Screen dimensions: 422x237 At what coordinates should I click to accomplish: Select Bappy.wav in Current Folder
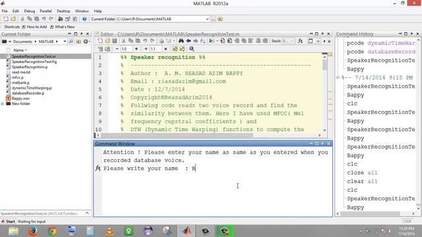20,98
